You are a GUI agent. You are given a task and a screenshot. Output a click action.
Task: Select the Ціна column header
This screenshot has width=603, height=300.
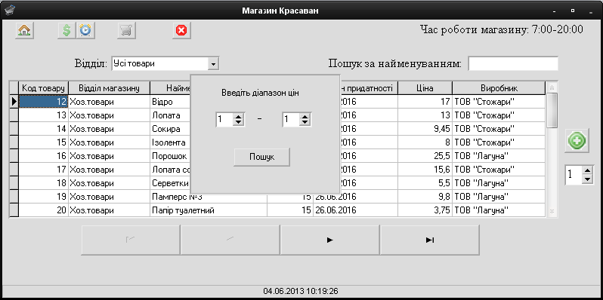[x=425, y=88]
